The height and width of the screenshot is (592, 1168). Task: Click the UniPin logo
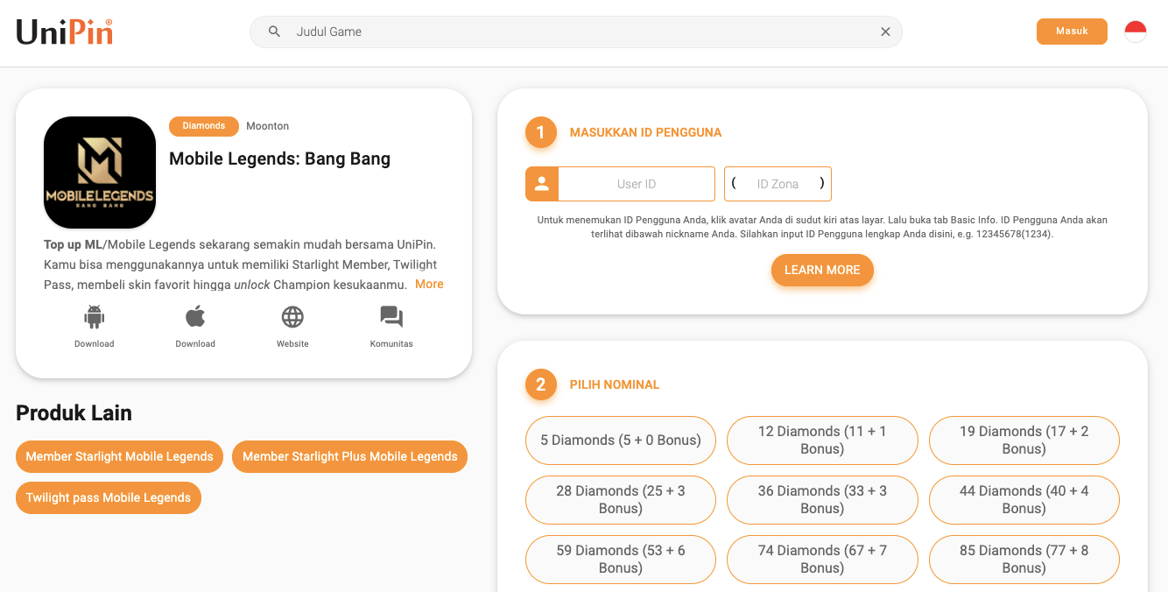(x=64, y=32)
